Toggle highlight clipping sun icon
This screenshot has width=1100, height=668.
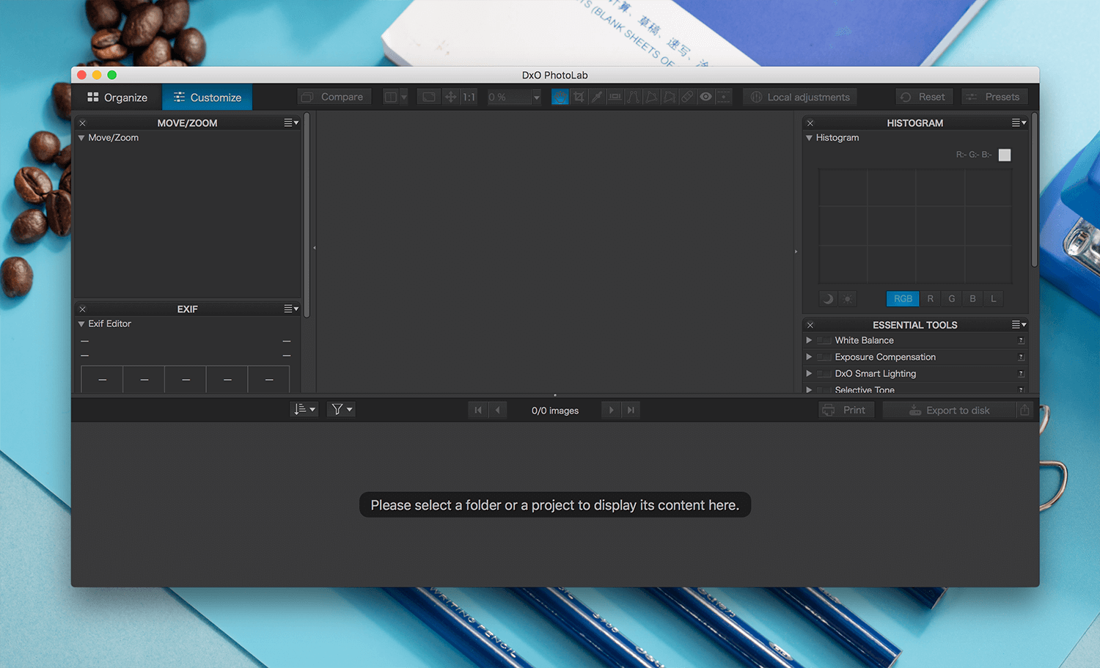[848, 298]
